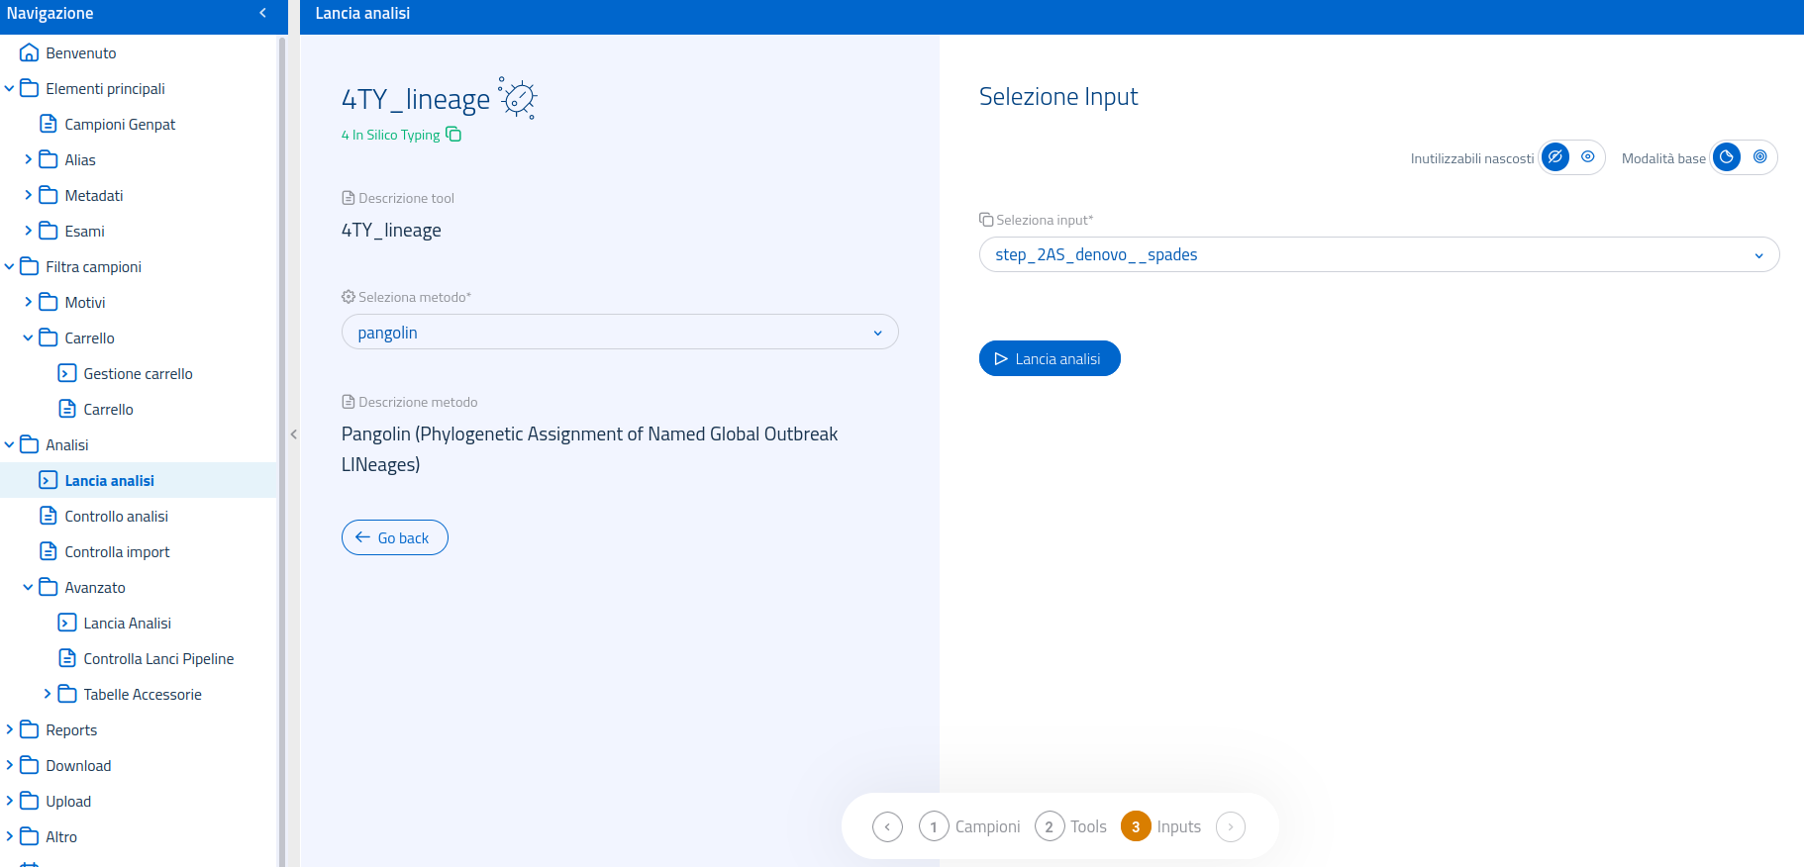Open Controllo analisi in the navigation tree
Image resolution: width=1804 pixels, height=867 pixels.
pyautogui.click(x=116, y=516)
